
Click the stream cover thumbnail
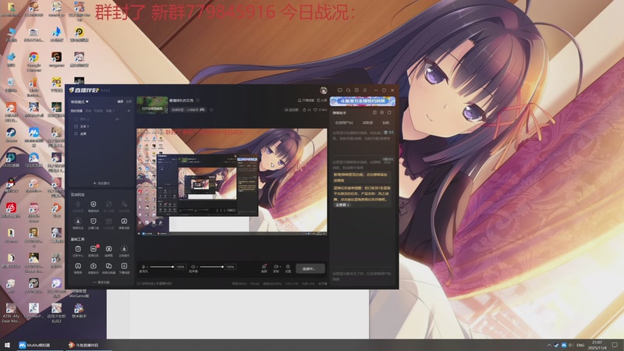click(152, 105)
